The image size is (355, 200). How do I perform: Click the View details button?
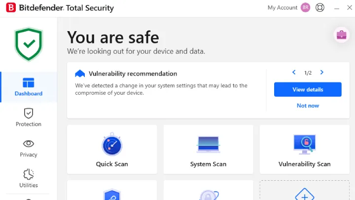(308, 89)
